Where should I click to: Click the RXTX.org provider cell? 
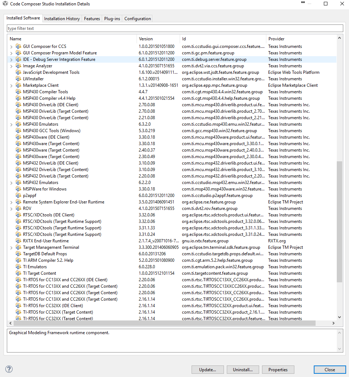tap(277, 241)
